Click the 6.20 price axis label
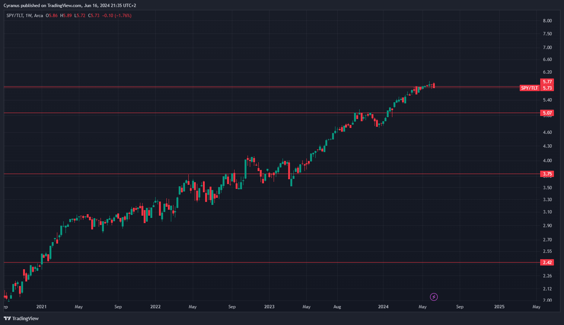564x325 pixels. tap(547, 72)
